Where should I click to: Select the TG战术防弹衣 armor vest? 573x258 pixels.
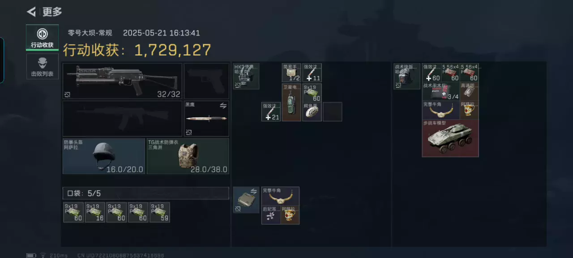point(188,156)
